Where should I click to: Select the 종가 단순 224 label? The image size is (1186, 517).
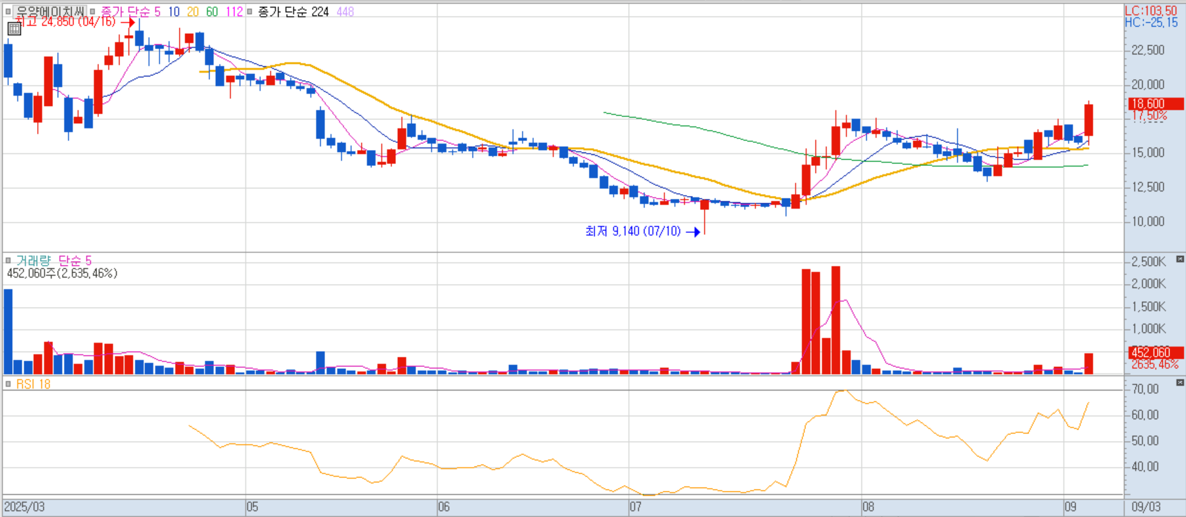[x=293, y=11]
